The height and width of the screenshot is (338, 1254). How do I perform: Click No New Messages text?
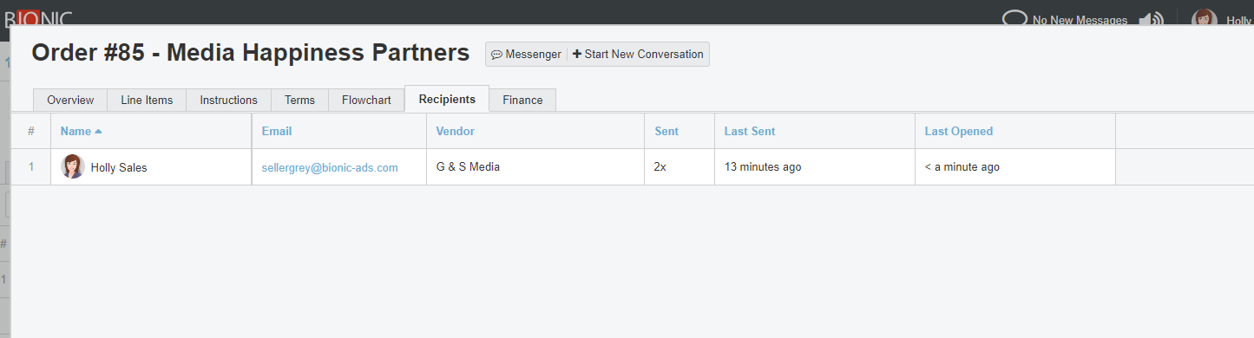[1080, 20]
